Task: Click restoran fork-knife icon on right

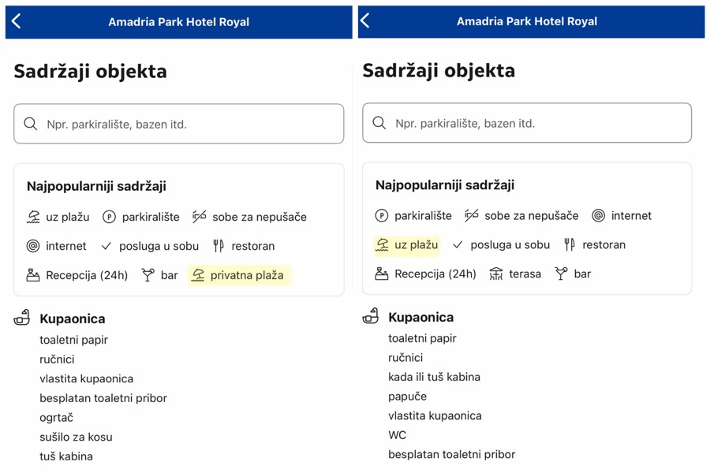Action: point(570,244)
